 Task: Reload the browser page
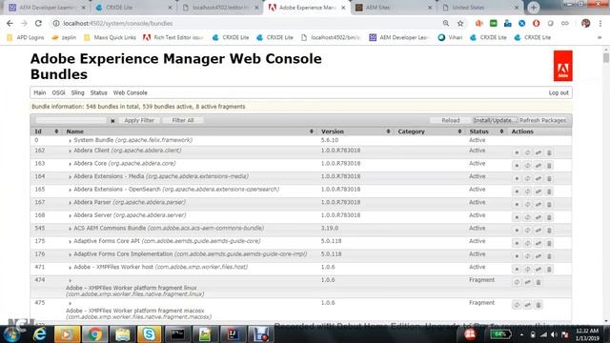38,23
